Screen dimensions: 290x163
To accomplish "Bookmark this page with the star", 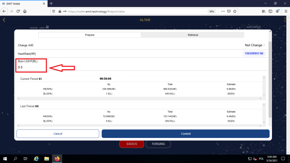I will tap(235, 11).
